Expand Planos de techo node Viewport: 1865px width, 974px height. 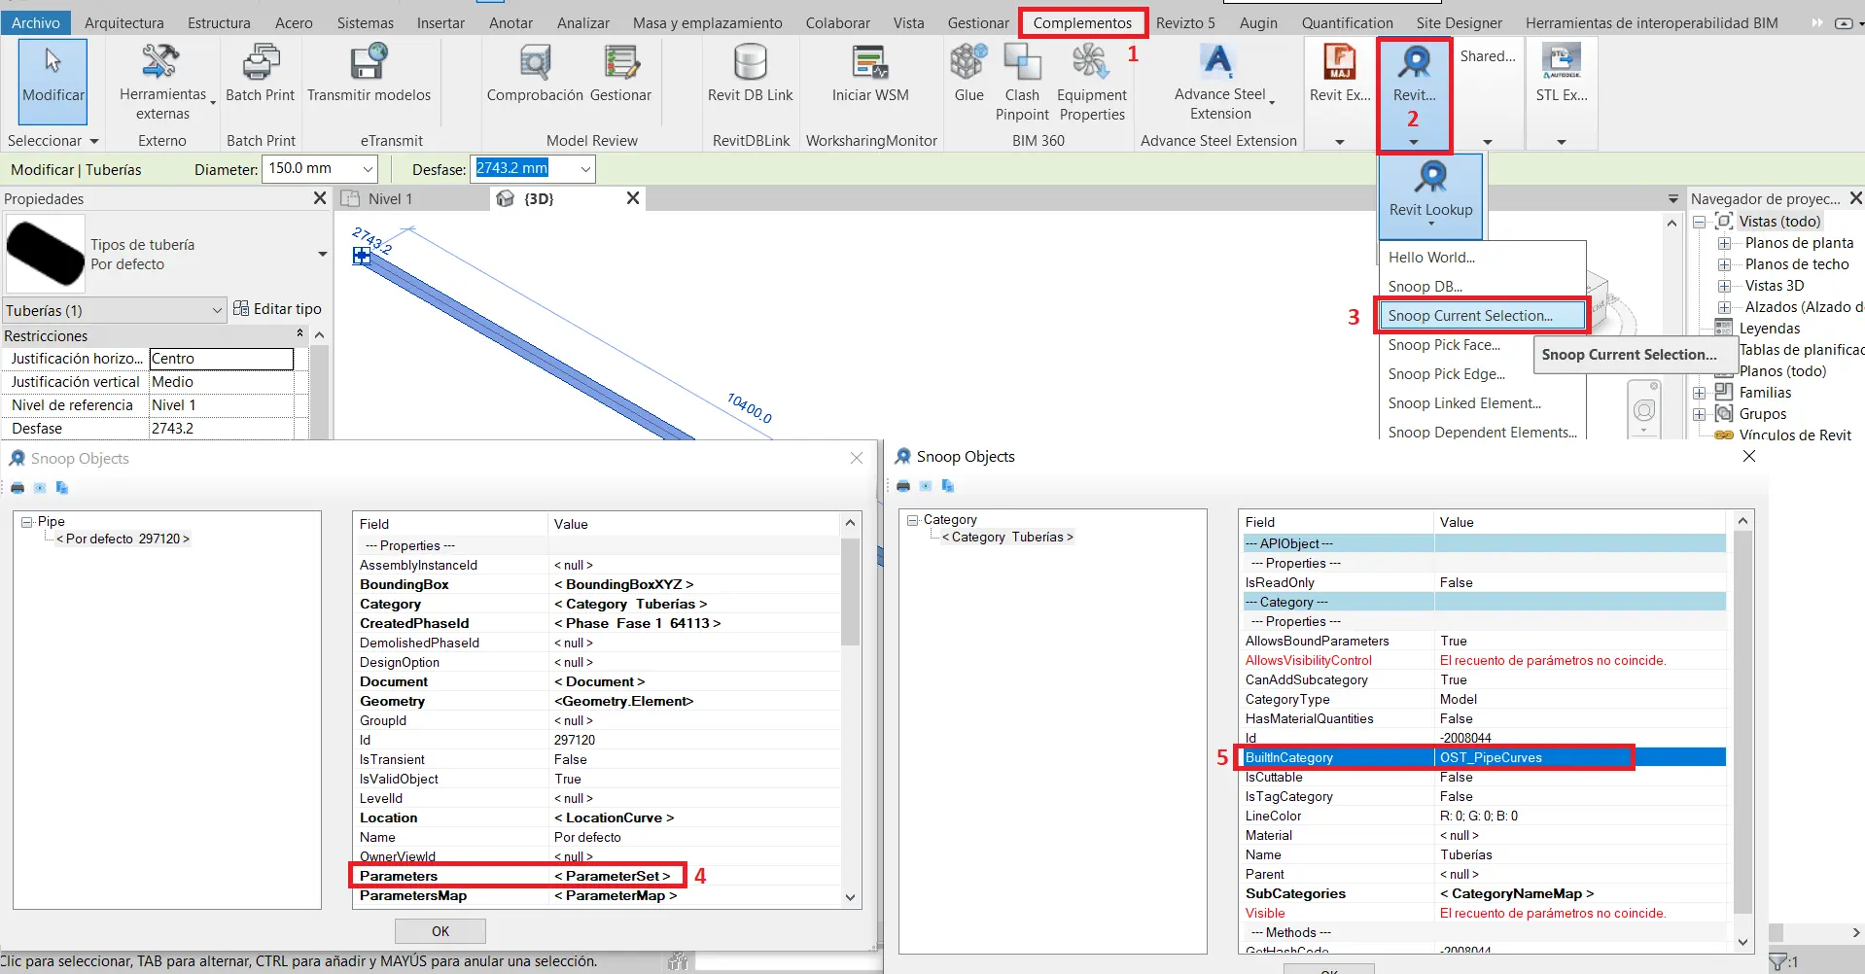[1724, 264]
